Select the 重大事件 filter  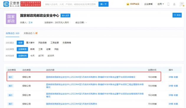pyautogui.click(x=30, y=43)
